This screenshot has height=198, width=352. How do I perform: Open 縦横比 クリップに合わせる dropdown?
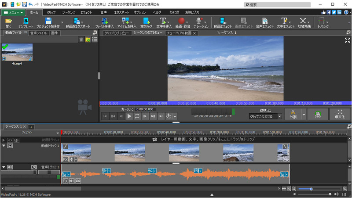point(265,116)
